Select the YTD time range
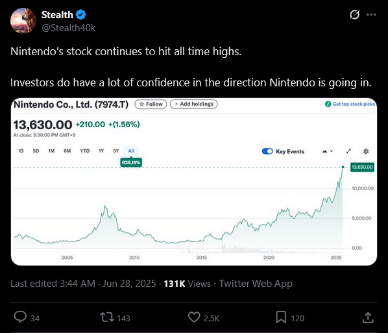Viewport: 388px width, 333px height. point(84,151)
